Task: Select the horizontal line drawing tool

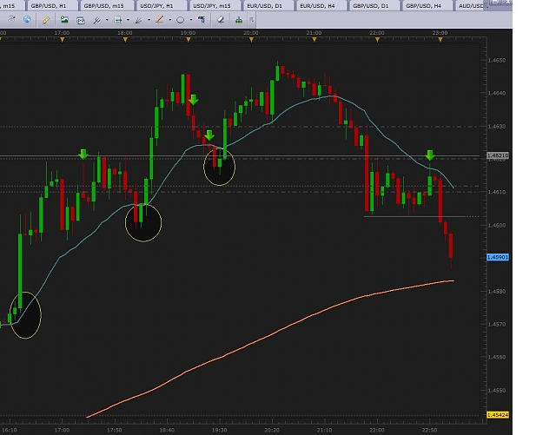Action: [x=118, y=20]
